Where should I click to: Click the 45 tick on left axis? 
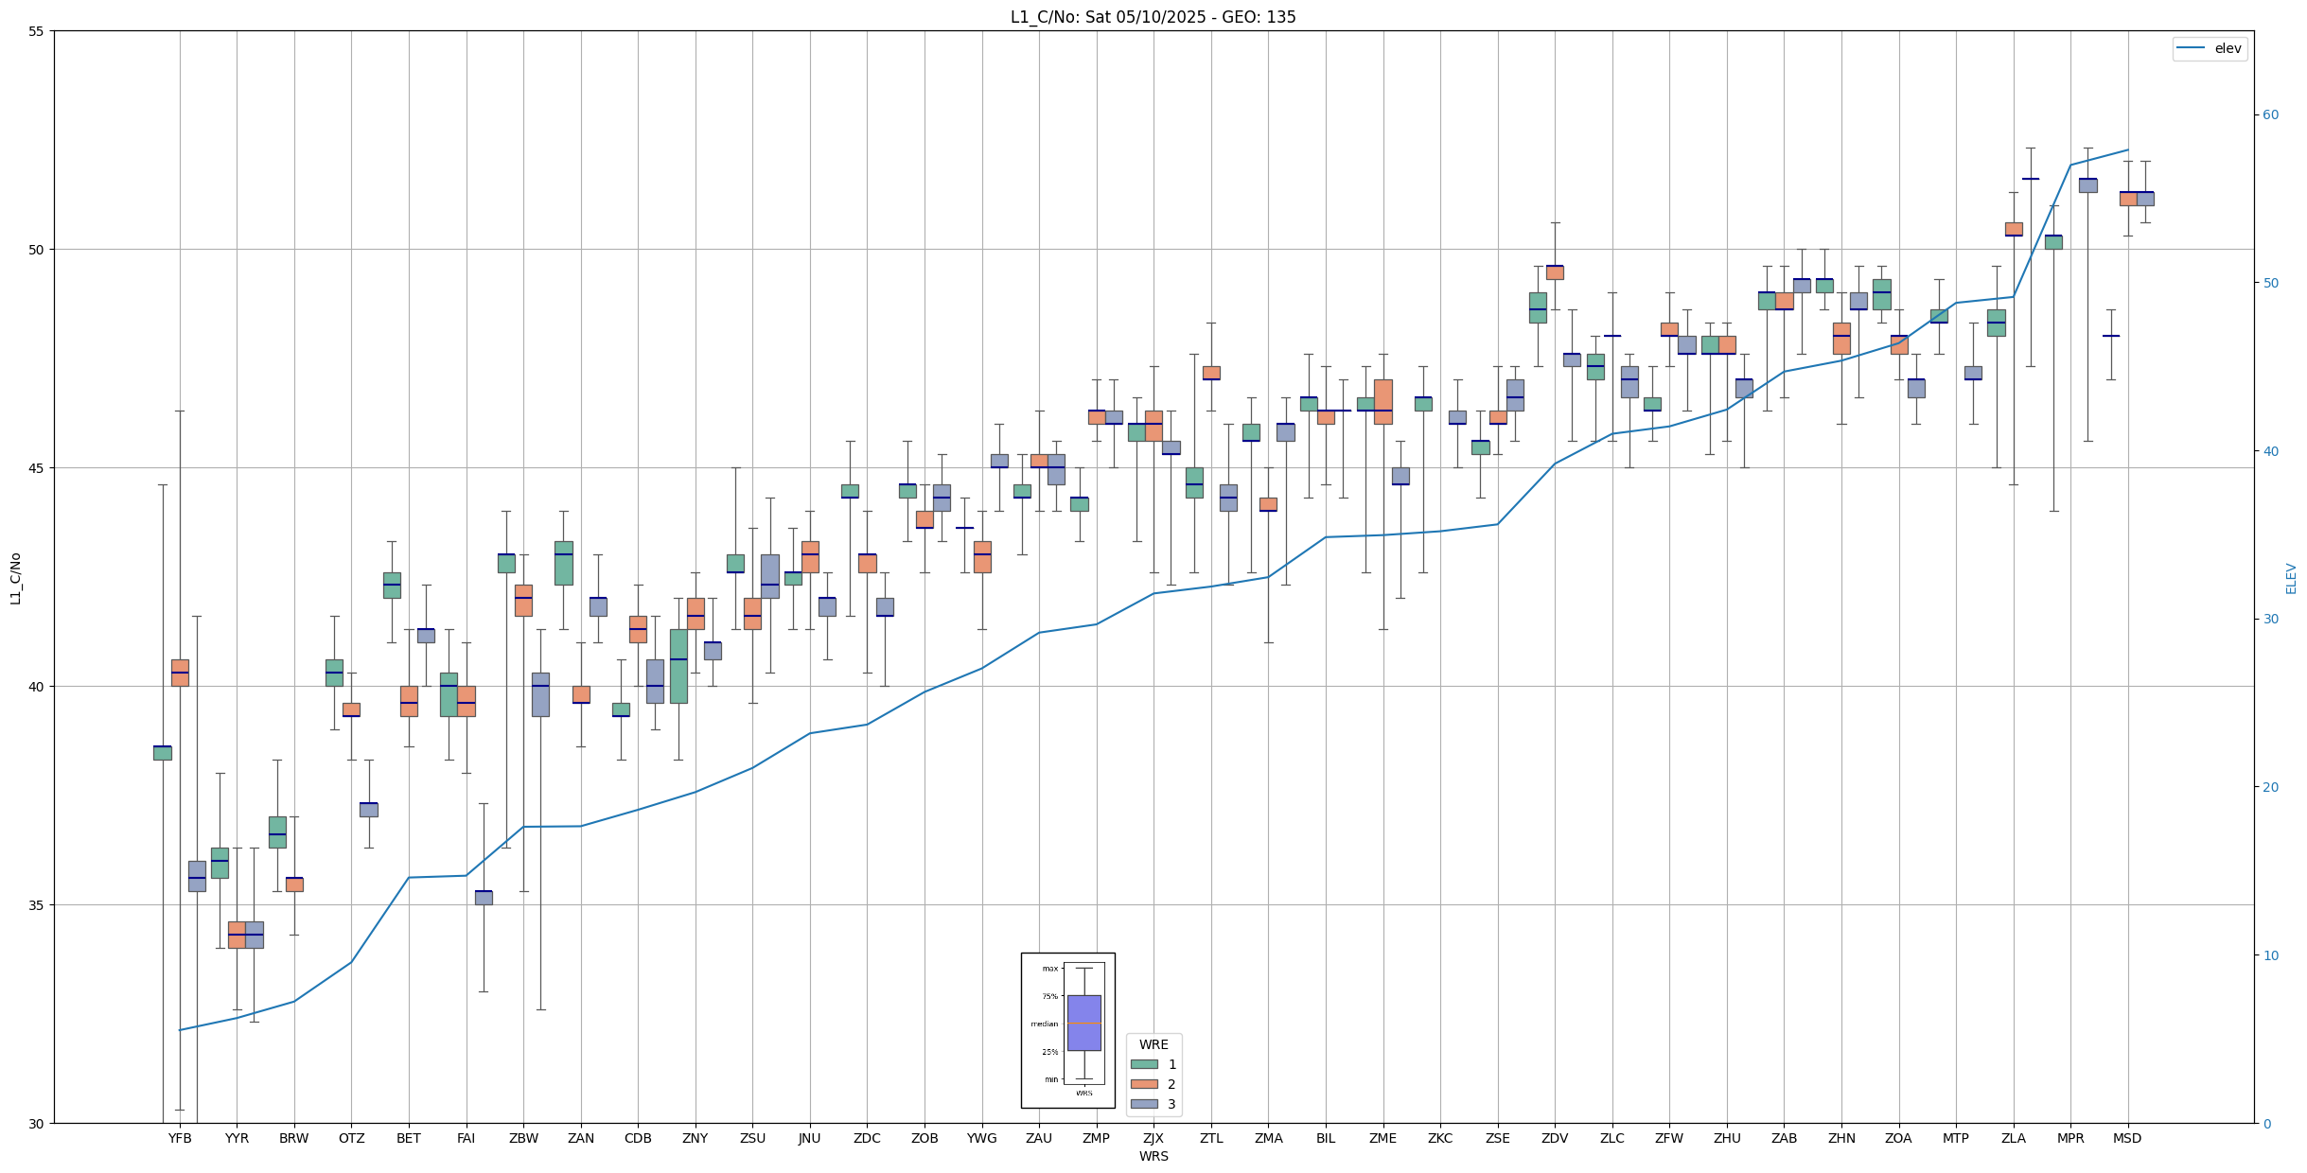pos(37,468)
